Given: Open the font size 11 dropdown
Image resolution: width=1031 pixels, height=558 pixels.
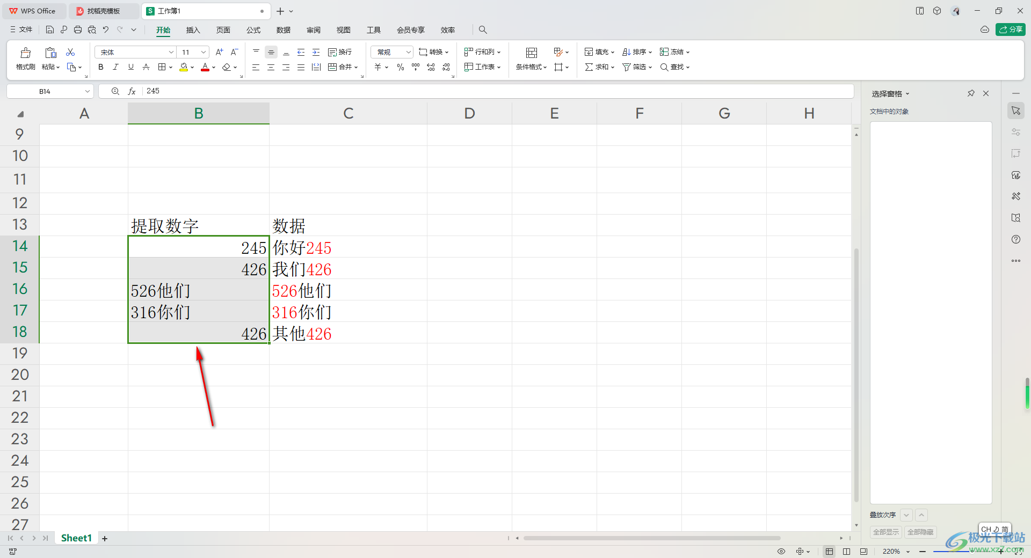Looking at the screenshot, I should tap(204, 52).
